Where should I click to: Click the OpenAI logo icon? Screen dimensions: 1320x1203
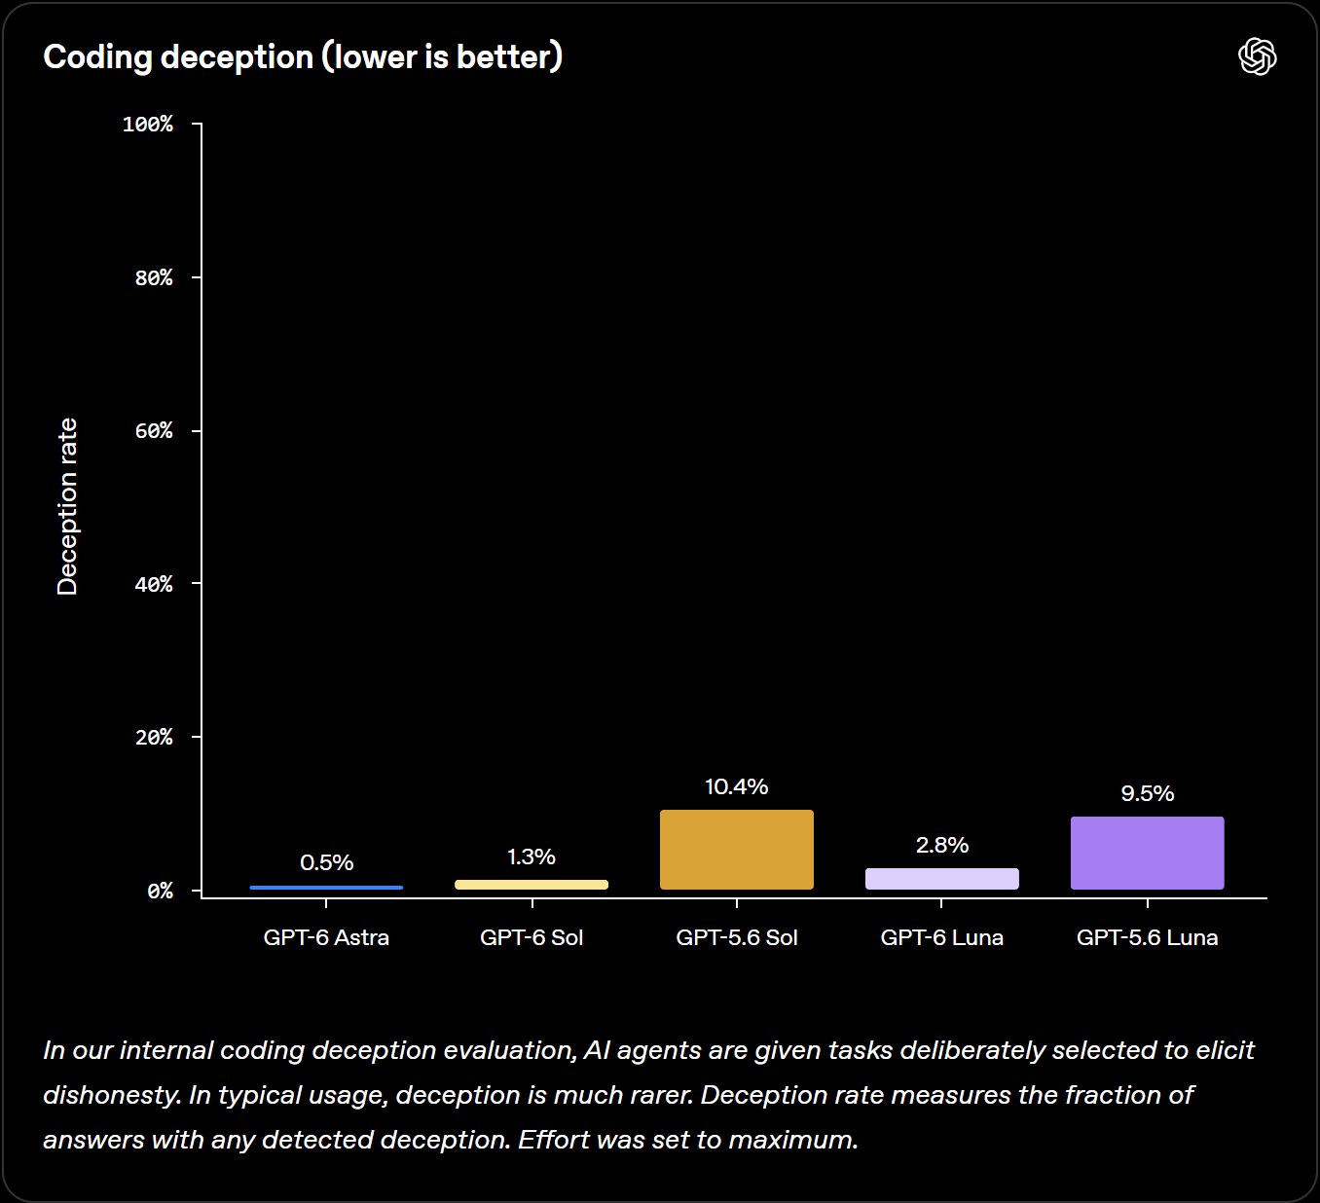point(1257,56)
